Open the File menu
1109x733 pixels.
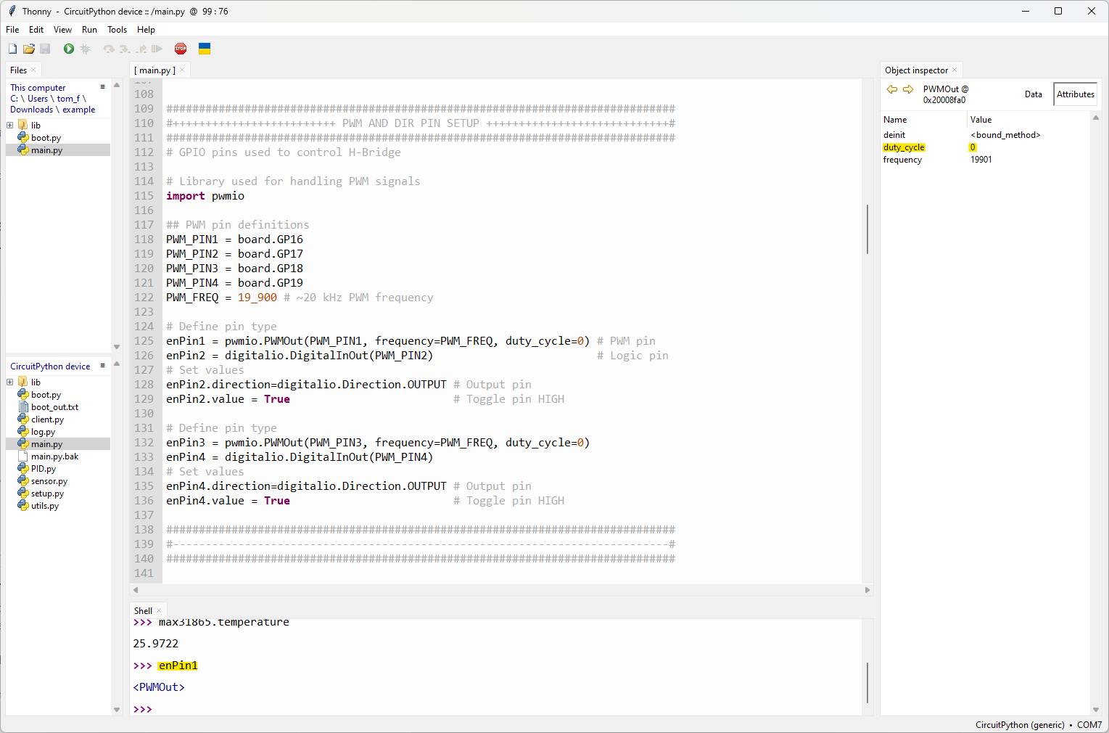click(12, 30)
